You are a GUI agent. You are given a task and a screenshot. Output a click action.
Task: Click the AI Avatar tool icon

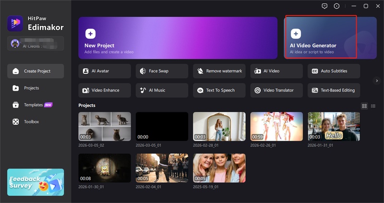(x=86, y=71)
